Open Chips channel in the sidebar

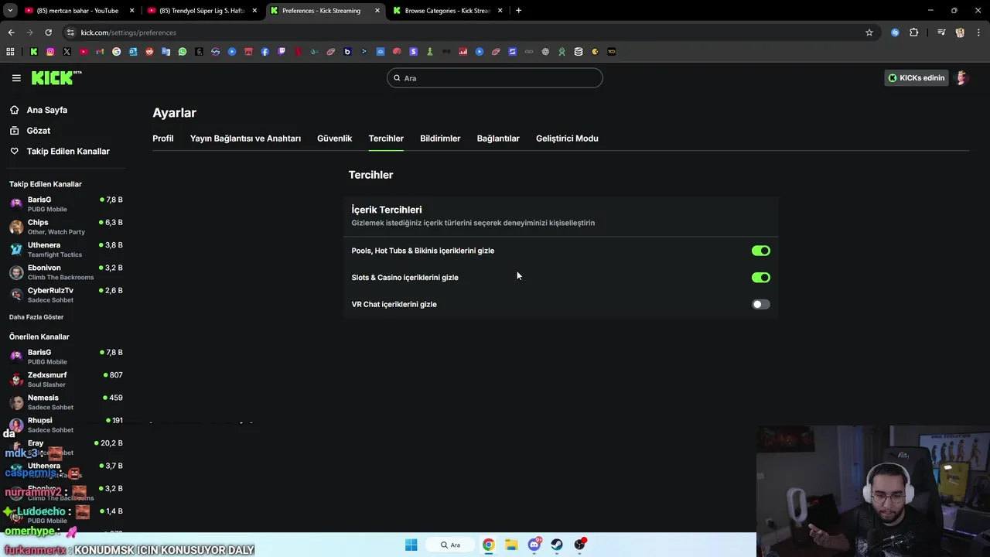[66, 227]
